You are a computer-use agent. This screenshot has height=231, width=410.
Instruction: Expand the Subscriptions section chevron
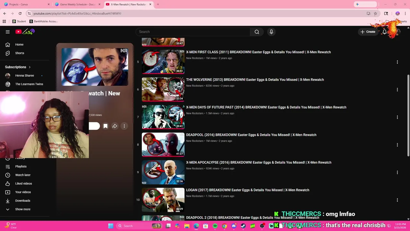29,67
